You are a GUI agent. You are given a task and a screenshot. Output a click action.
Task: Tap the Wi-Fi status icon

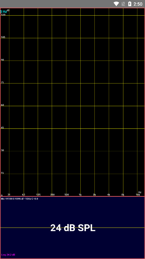[x=116, y=4]
